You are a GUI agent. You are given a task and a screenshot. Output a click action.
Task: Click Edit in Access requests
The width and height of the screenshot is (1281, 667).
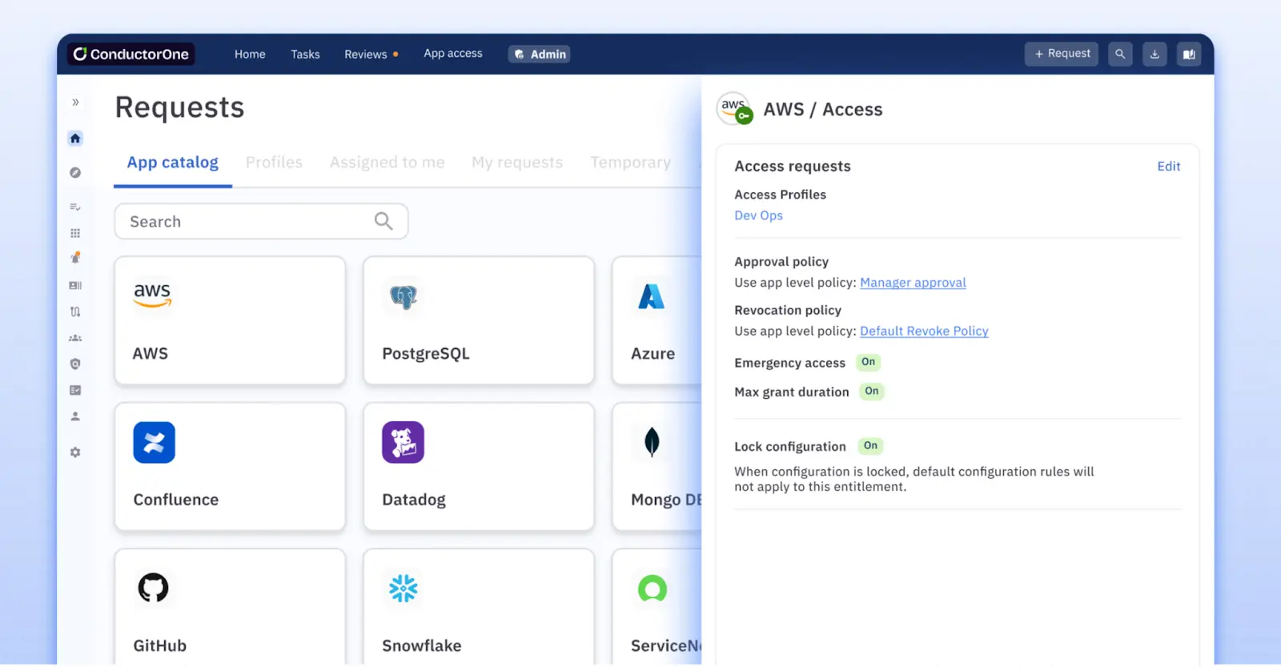(1168, 167)
